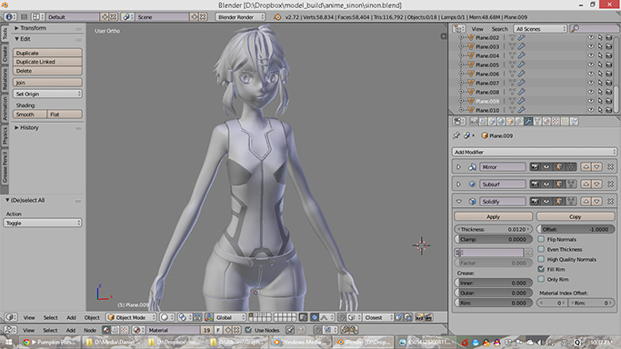Uncheck Fill Rim checkbox
Viewport: 621px width, 349px height.
tap(541, 269)
